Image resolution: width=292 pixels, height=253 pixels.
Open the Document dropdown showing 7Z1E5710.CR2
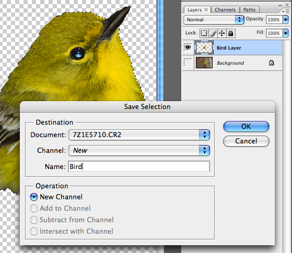[139, 135]
